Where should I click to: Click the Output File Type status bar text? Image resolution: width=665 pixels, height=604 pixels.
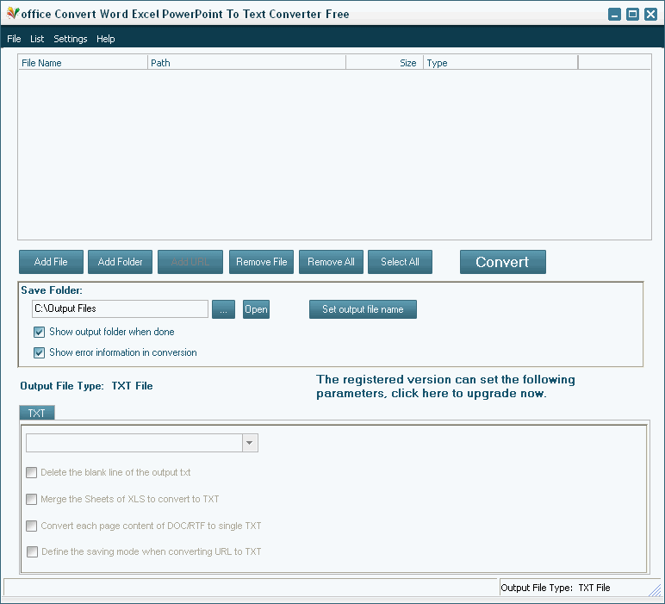click(x=555, y=588)
